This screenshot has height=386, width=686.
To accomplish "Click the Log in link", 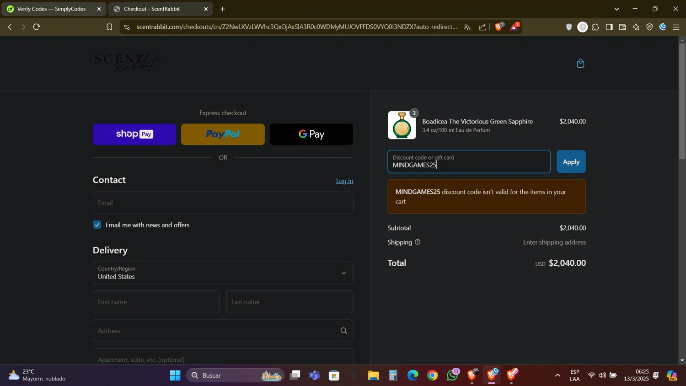I will 344,181.
